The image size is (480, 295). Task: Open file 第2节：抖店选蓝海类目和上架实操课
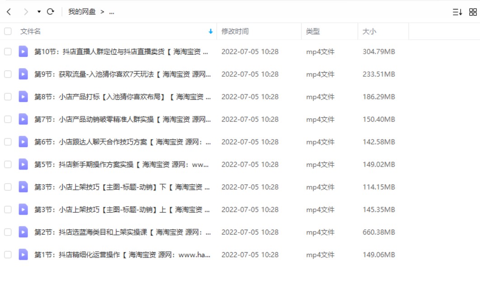pyautogui.click(x=122, y=232)
